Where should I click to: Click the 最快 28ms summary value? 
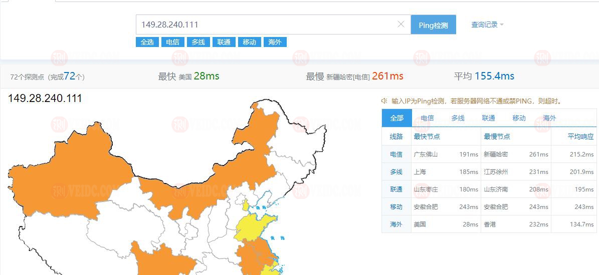[x=207, y=76]
